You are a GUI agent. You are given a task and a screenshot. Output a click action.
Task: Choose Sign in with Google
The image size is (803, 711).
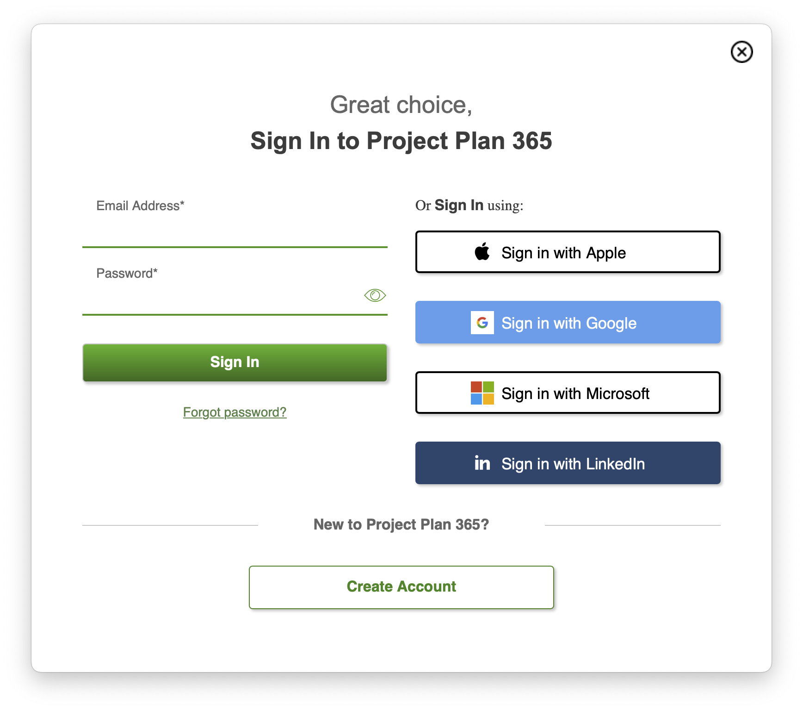pyautogui.click(x=568, y=322)
